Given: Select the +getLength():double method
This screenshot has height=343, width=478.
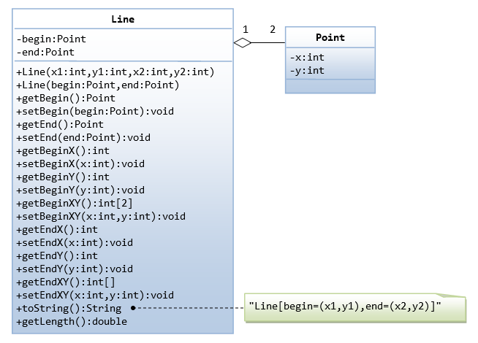Looking at the screenshot, I should (x=71, y=321).
